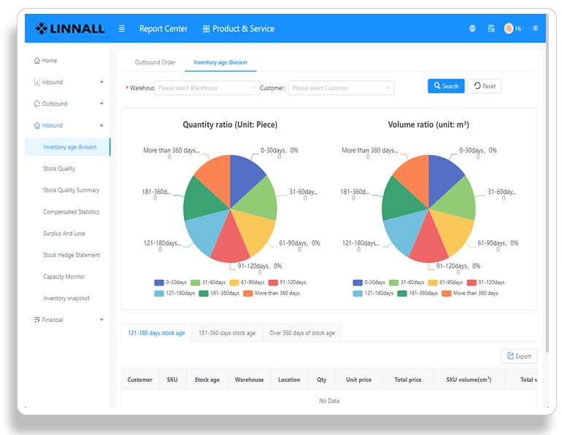Click the Reset button

485,86
